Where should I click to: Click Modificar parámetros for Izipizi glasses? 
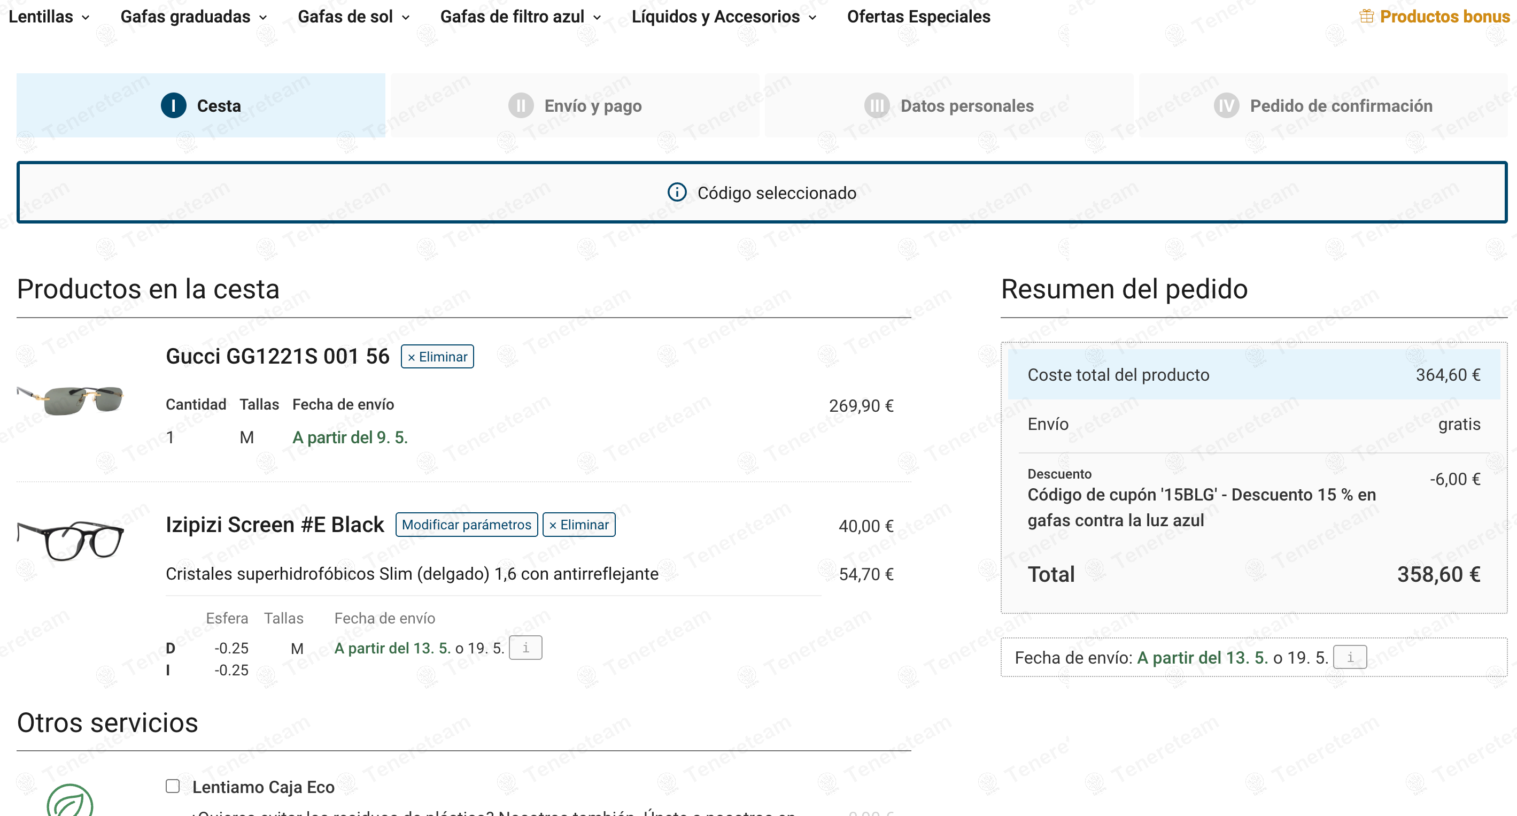point(467,525)
